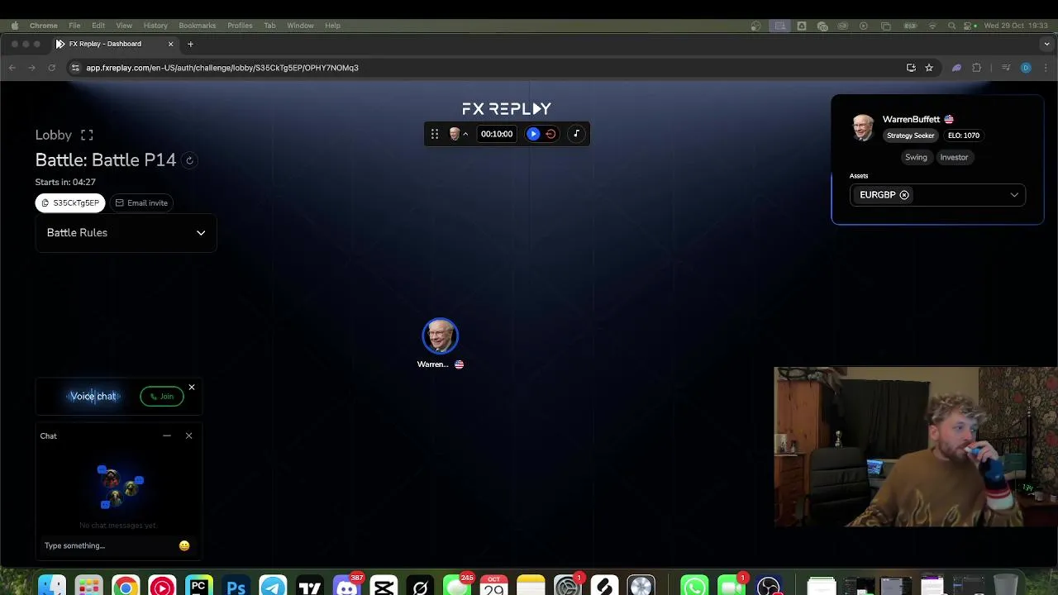1058x595 pixels.
Task: Close the Chat panel
Action: (x=188, y=436)
